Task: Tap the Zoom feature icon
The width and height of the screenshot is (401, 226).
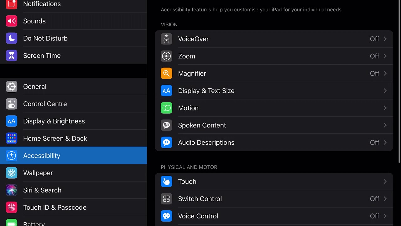Action: tap(166, 56)
